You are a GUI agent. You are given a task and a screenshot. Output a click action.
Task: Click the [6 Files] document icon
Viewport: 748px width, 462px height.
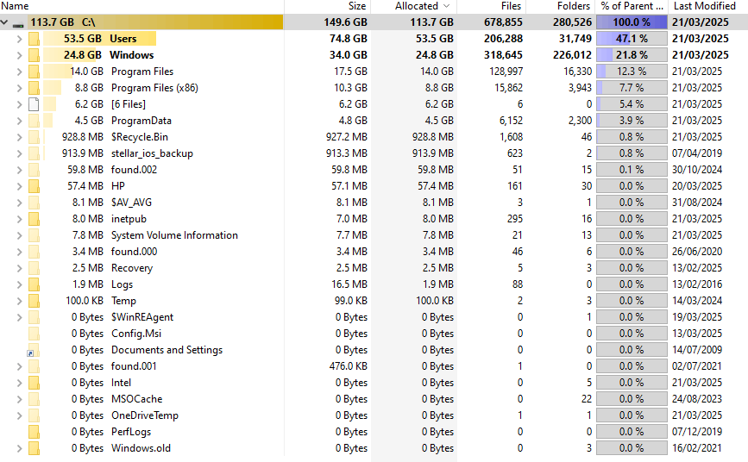point(34,104)
